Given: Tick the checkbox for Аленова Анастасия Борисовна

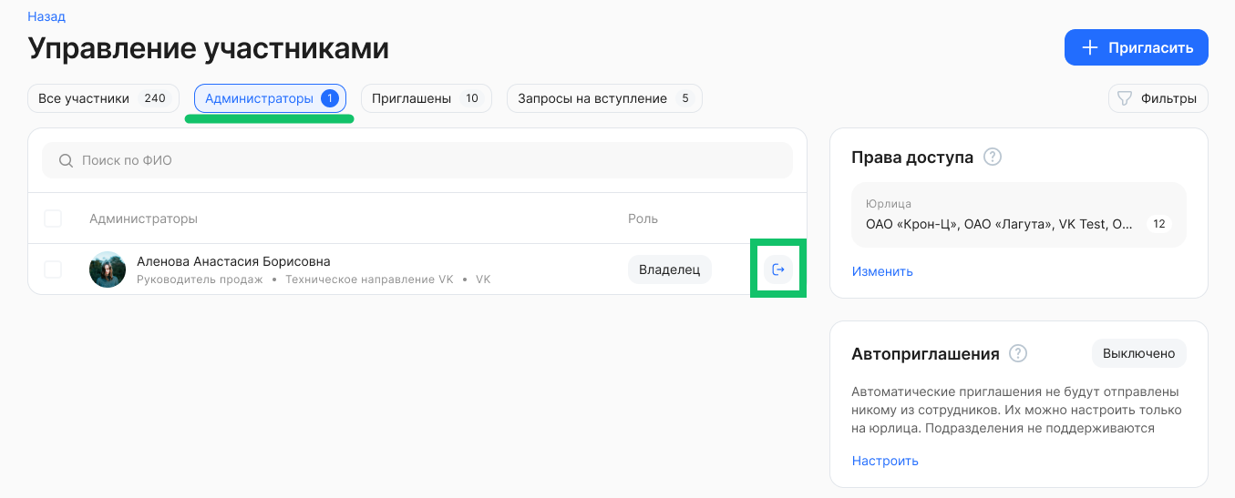Looking at the screenshot, I should (x=53, y=269).
